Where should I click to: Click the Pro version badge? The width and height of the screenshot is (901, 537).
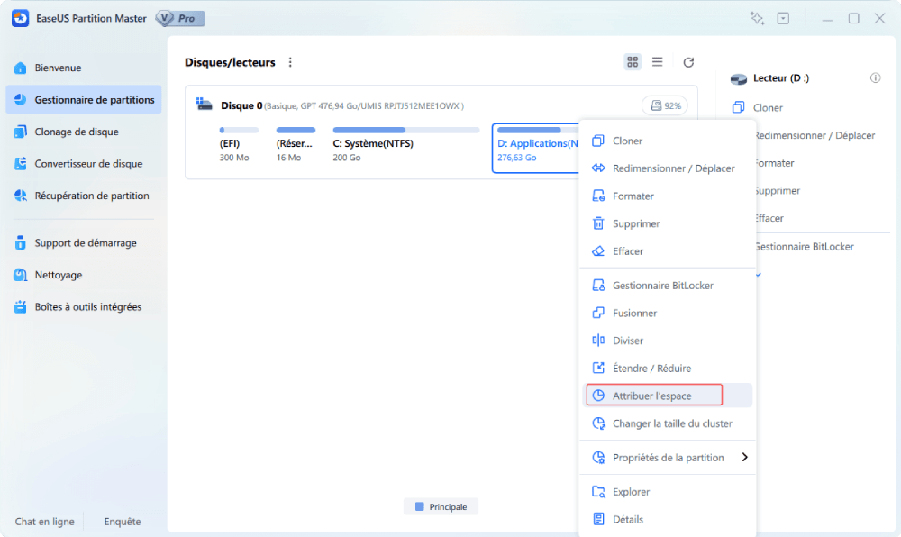coord(180,18)
